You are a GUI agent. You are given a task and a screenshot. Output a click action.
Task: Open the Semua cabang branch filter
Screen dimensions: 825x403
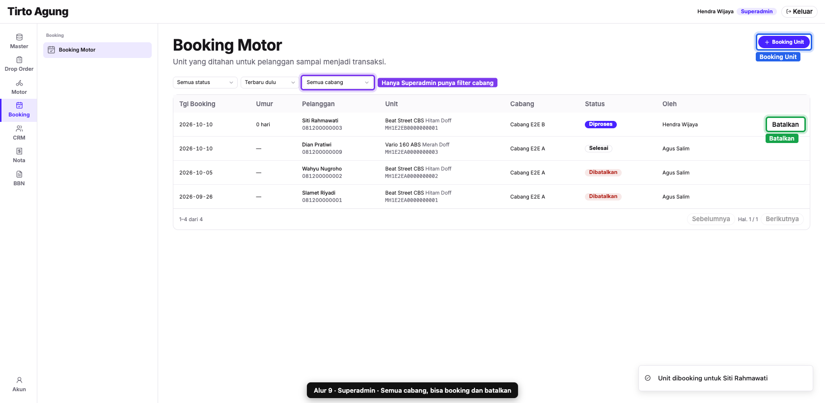point(338,83)
